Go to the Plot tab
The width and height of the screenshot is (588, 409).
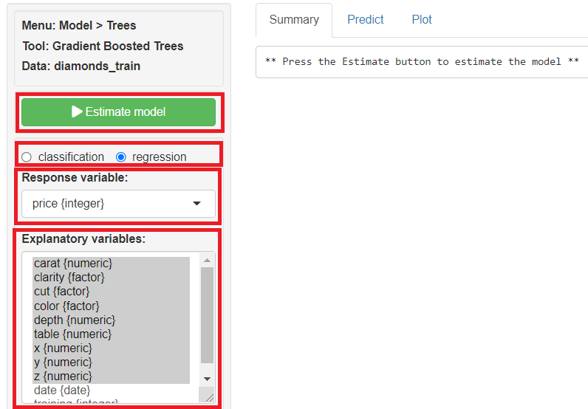[422, 20]
